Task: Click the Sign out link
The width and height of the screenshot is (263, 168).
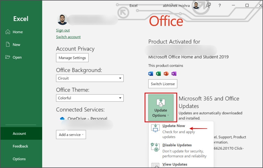Action: tap(63, 30)
